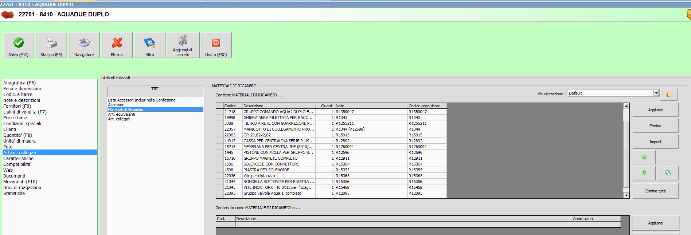This screenshot has width=691, height=235.
Task: Click the yellow folder icon beside Visualizzazione
Action: 669,95
